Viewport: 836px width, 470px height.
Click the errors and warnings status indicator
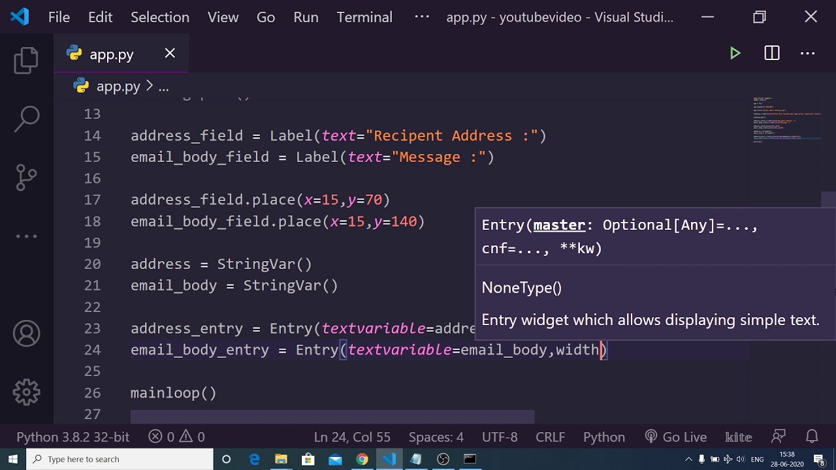(176, 437)
